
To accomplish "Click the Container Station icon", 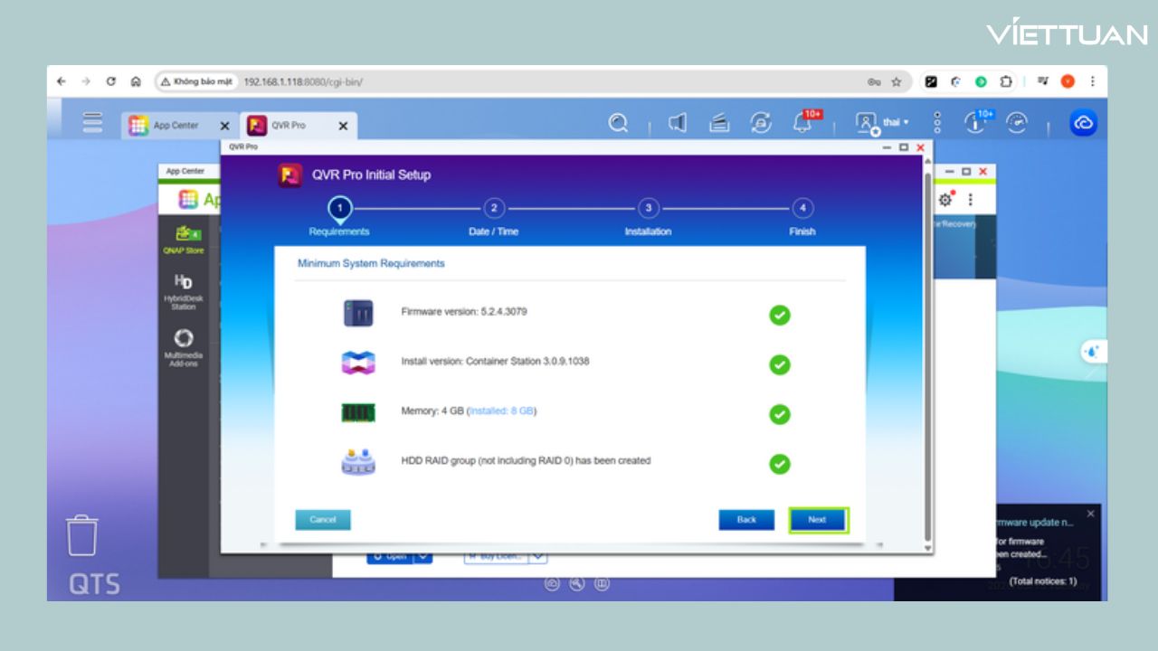I will 358,363.
